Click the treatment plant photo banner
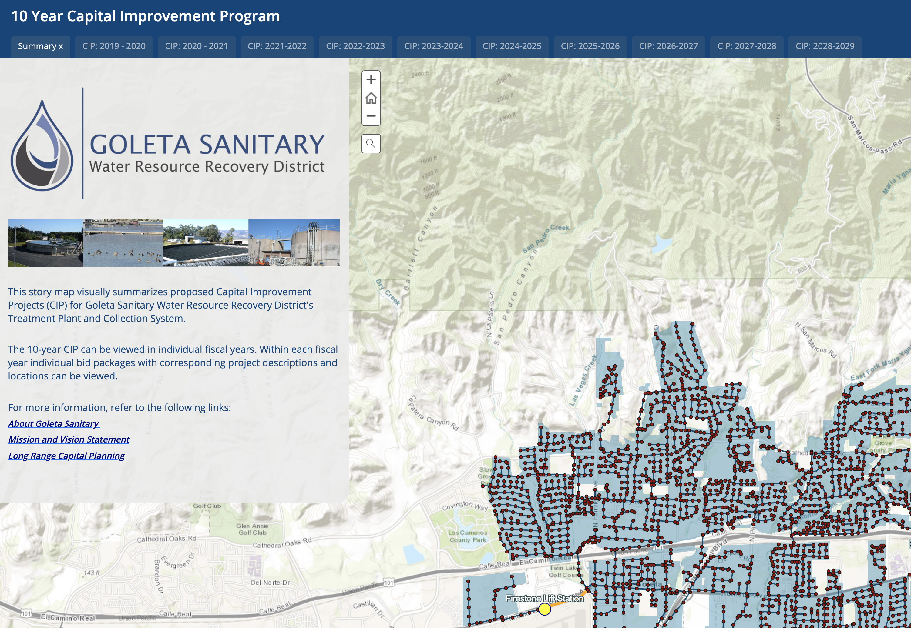 point(173,243)
